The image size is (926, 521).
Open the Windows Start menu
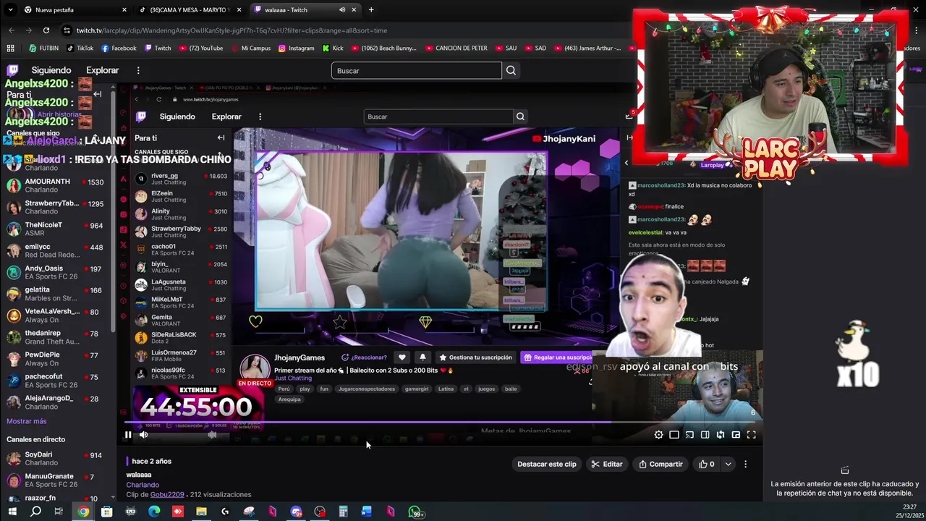tap(12, 512)
